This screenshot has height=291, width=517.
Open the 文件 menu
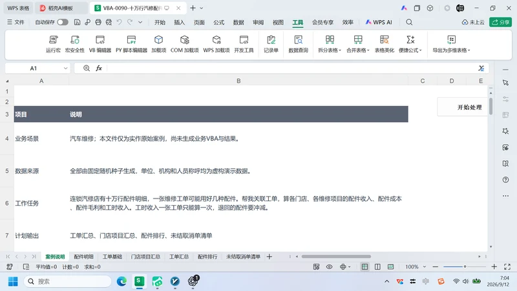tap(16, 22)
